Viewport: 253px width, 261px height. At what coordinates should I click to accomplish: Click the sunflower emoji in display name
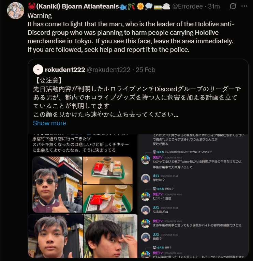(x=140, y=6)
